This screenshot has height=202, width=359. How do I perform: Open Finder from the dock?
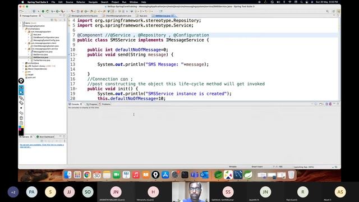(68, 175)
